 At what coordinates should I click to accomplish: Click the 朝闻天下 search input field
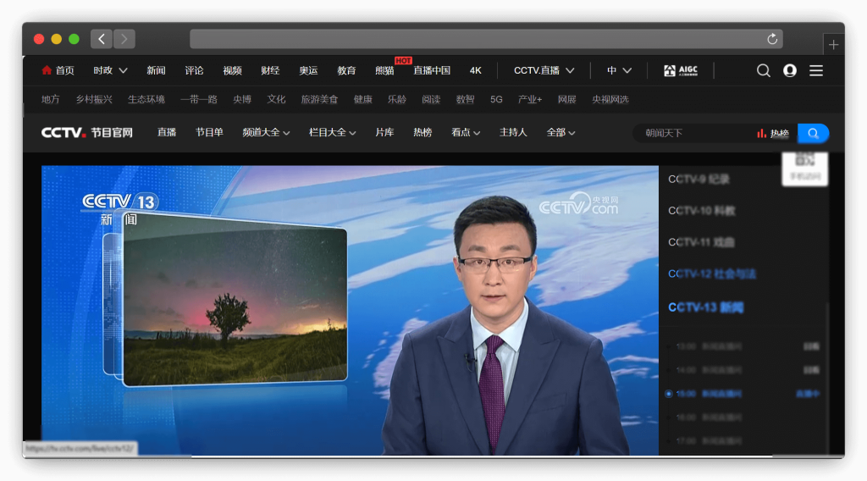(x=694, y=133)
